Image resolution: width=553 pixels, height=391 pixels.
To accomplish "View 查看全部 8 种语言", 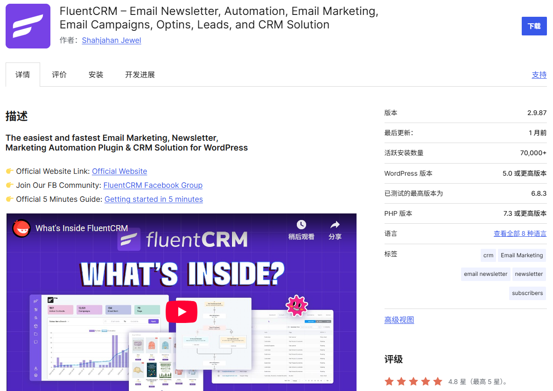I will point(520,233).
